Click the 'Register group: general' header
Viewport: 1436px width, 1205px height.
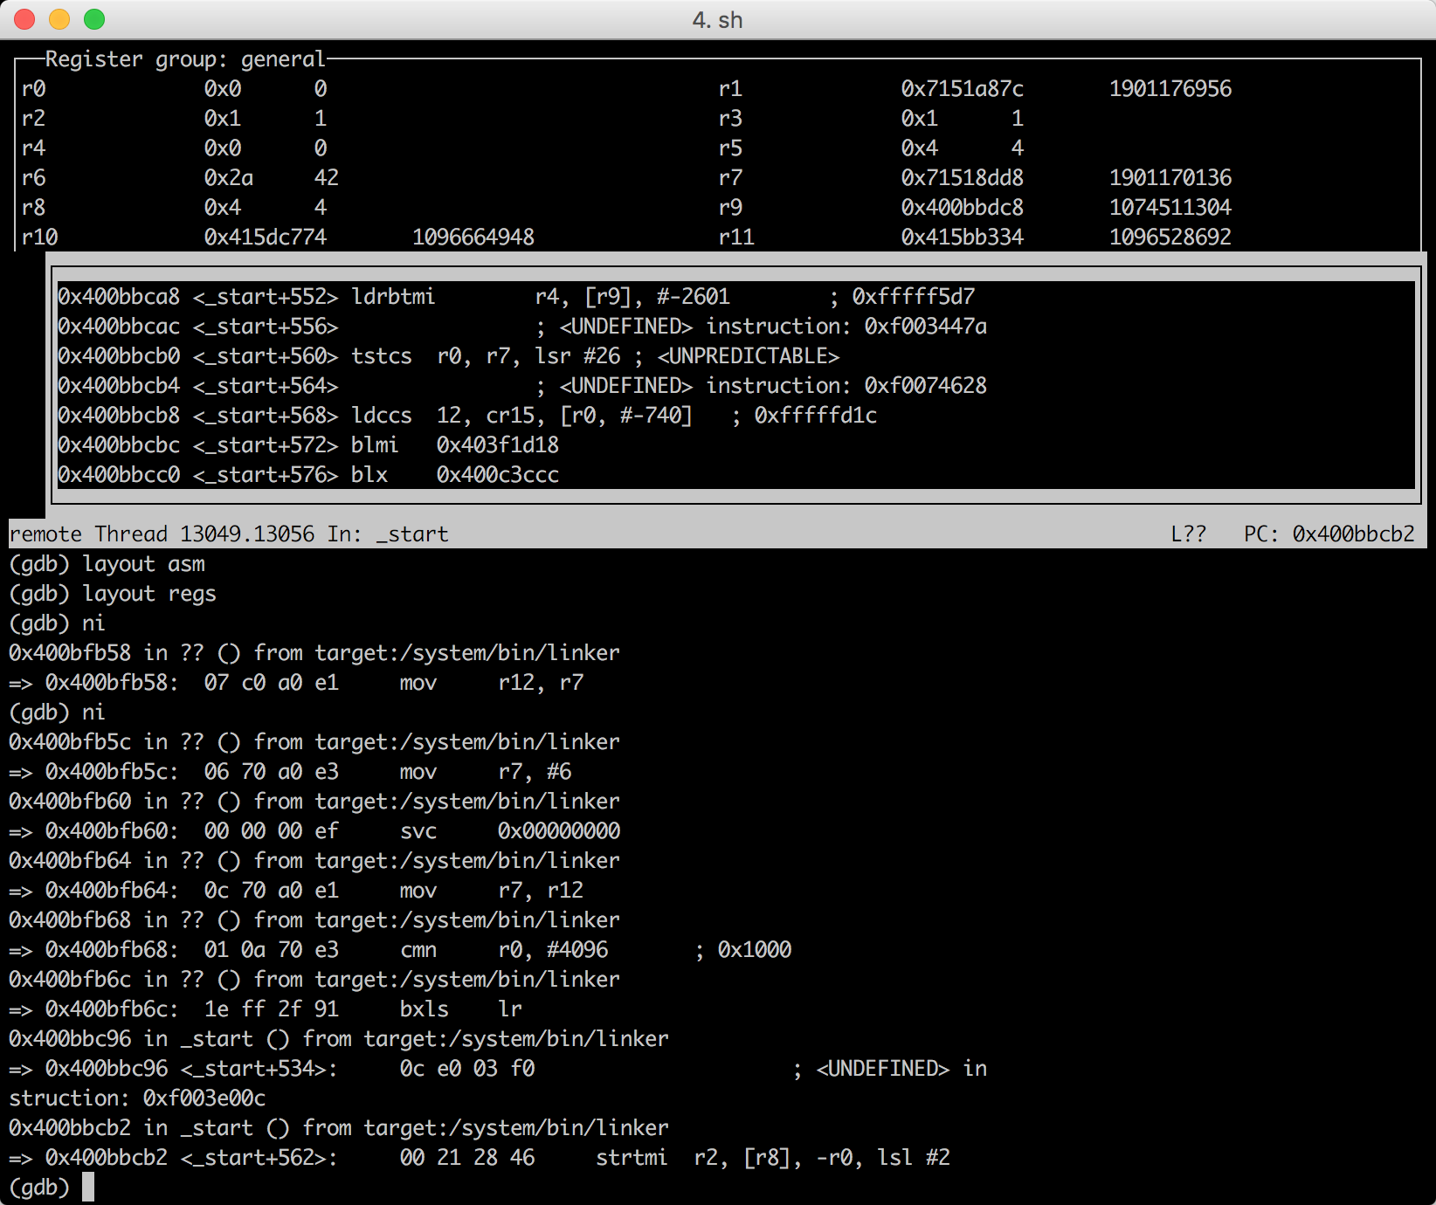click(x=184, y=59)
